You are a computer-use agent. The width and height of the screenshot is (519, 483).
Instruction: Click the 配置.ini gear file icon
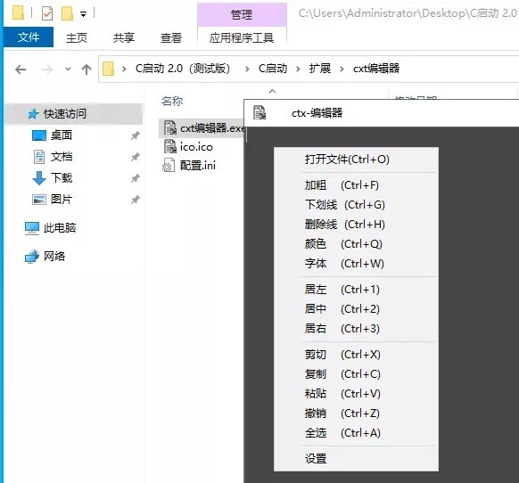click(x=169, y=166)
